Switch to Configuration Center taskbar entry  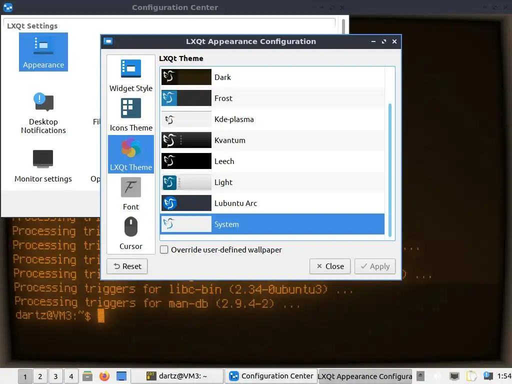click(x=271, y=376)
